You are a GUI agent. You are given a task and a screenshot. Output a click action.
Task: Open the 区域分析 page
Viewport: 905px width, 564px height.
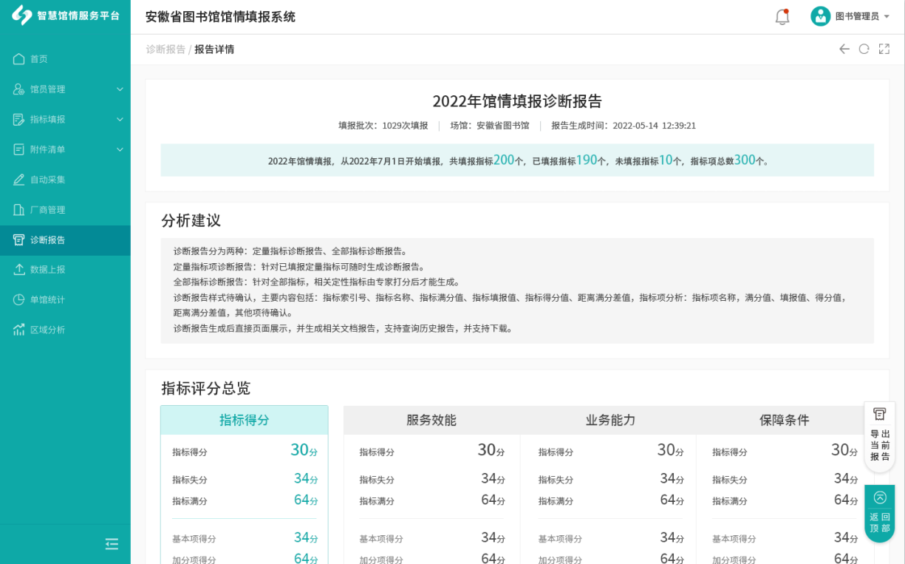point(48,330)
